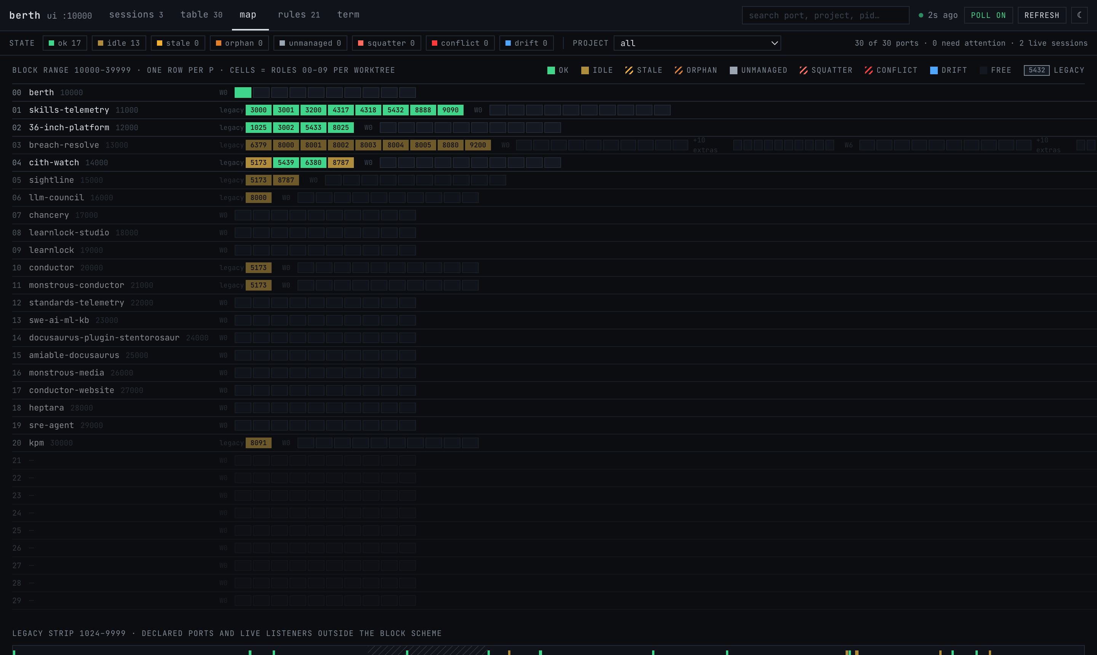
Task: Select port 5439 in cith-watch row
Action: (286, 163)
